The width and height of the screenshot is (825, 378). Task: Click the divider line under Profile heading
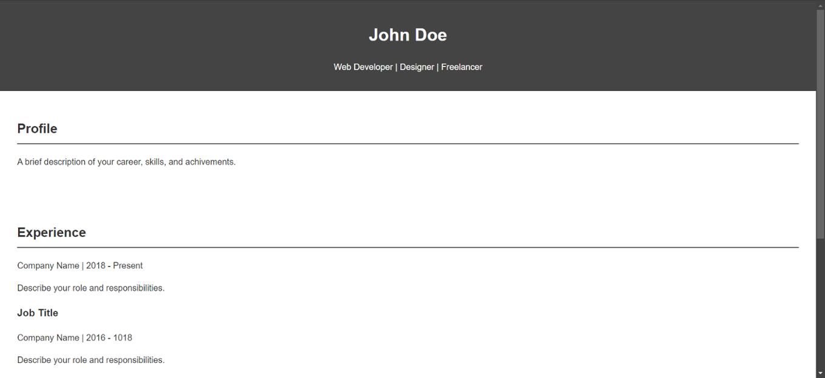pos(408,144)
